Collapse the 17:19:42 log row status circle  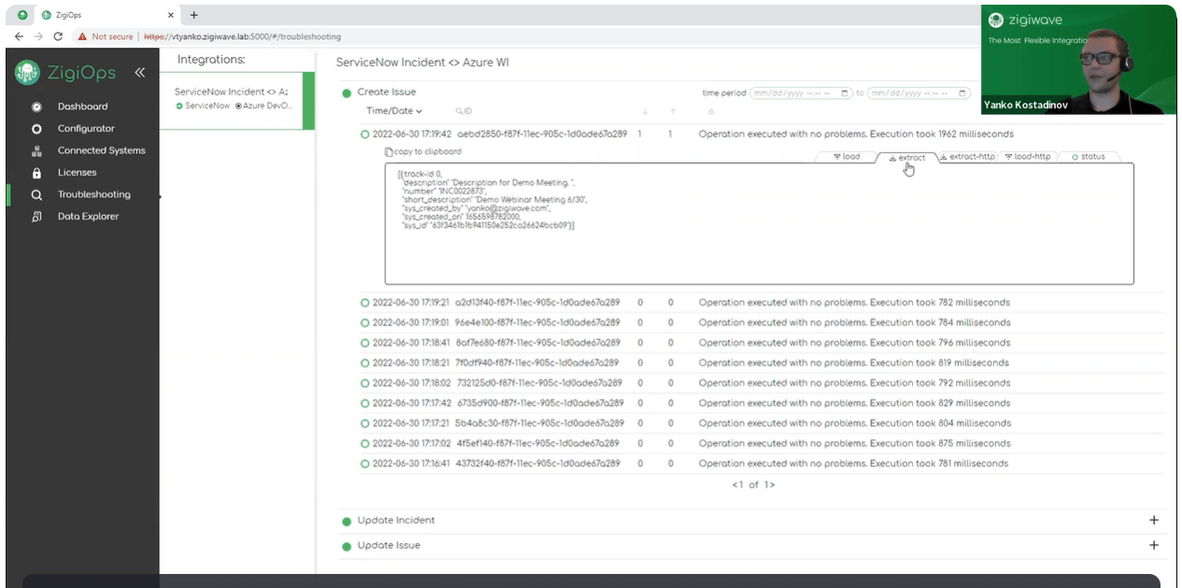(x=365, y=135)
